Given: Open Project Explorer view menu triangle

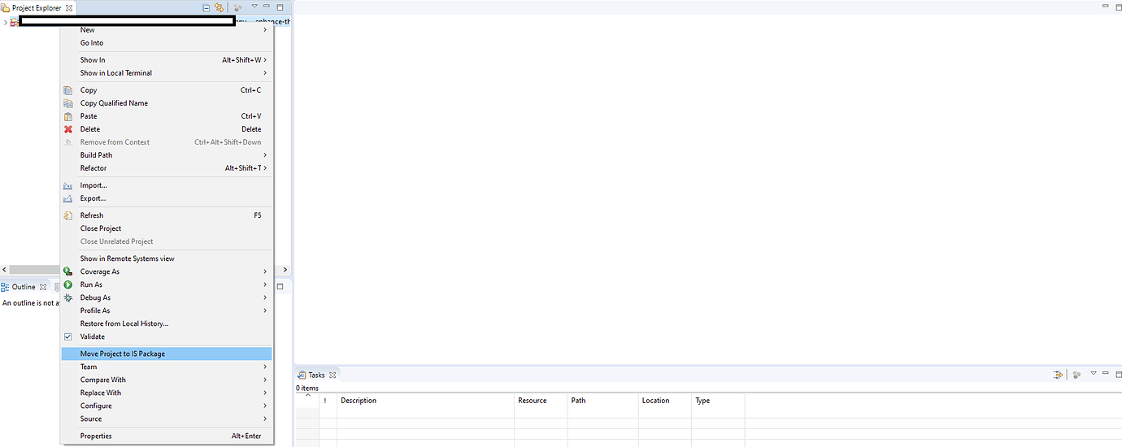Looking at the screenshot, I should click(254, 7).
